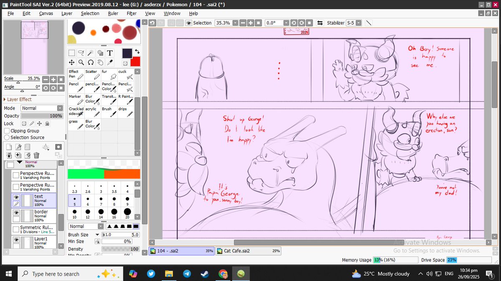Click the Undo arrow in canvas toolbar
The image size is (501, 281).
click(152, 23)
